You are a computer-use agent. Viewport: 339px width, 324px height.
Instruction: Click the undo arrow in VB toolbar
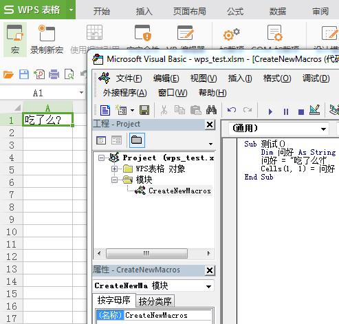pos(232,110)
